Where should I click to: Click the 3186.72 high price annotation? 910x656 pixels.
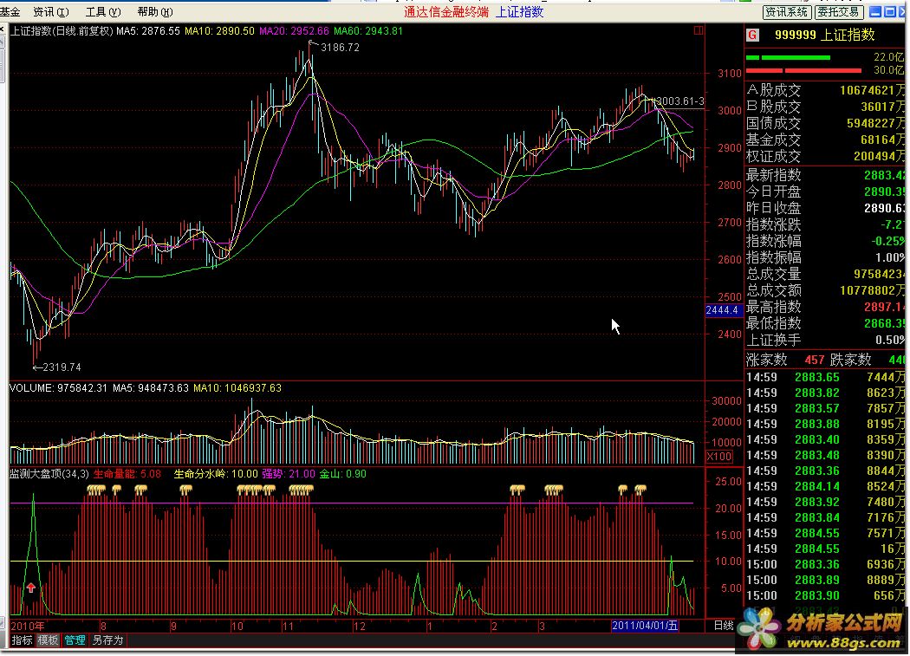point(340,48)
